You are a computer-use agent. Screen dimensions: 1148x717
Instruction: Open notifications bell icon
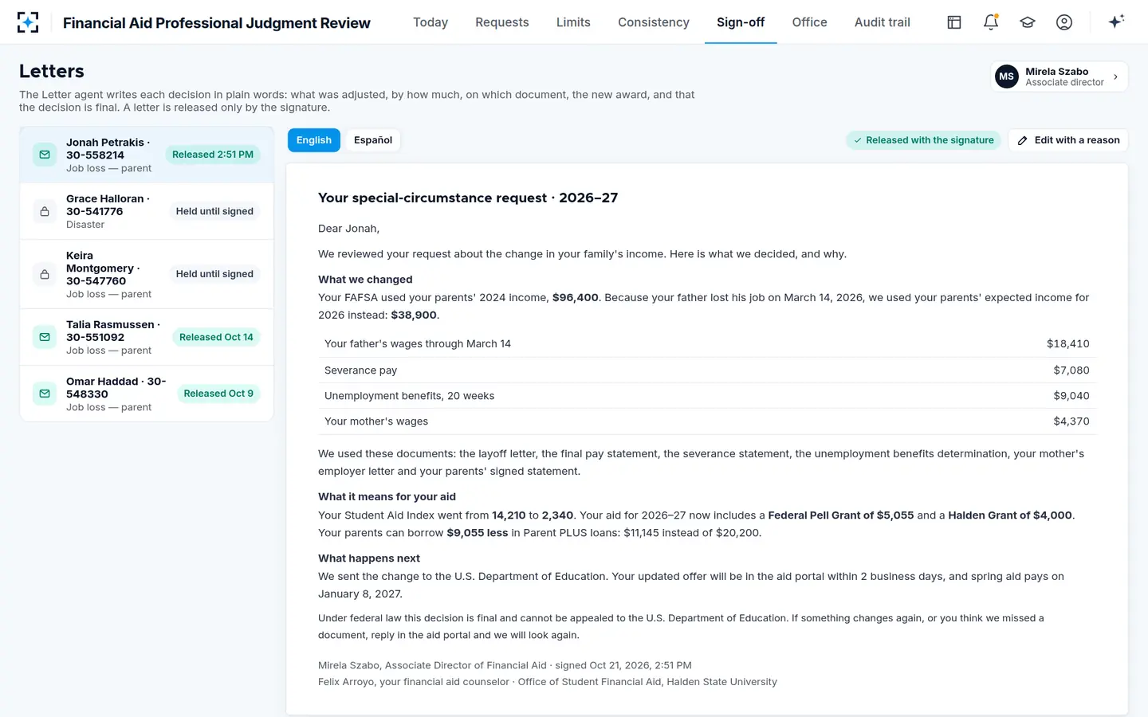pyautogui.click(x=991, y=22)
